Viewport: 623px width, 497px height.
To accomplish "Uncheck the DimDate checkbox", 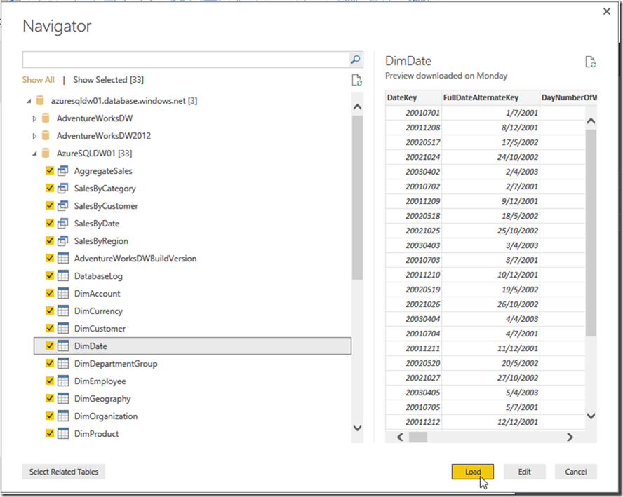I will tap(50, 346).
